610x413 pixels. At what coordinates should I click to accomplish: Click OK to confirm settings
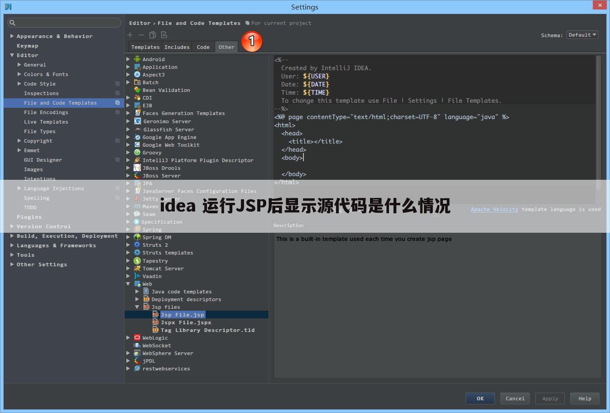point(480,399)
